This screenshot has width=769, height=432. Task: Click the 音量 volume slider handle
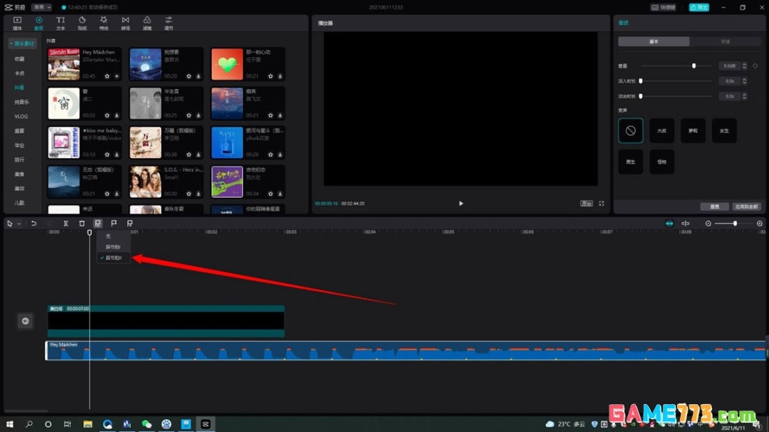[x=694, y=65]
